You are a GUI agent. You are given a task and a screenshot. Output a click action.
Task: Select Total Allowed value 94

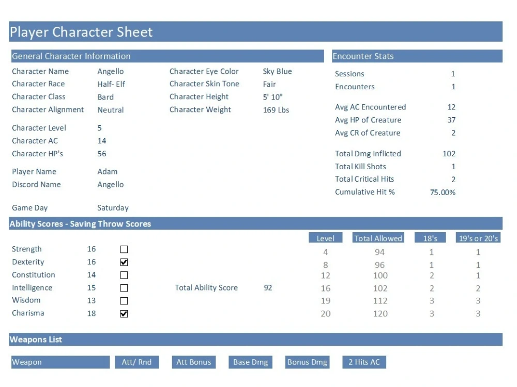pyautogui.click(x=379, y=252)
